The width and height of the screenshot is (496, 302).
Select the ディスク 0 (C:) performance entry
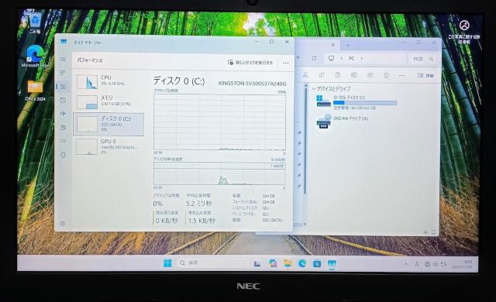point(108,124)
